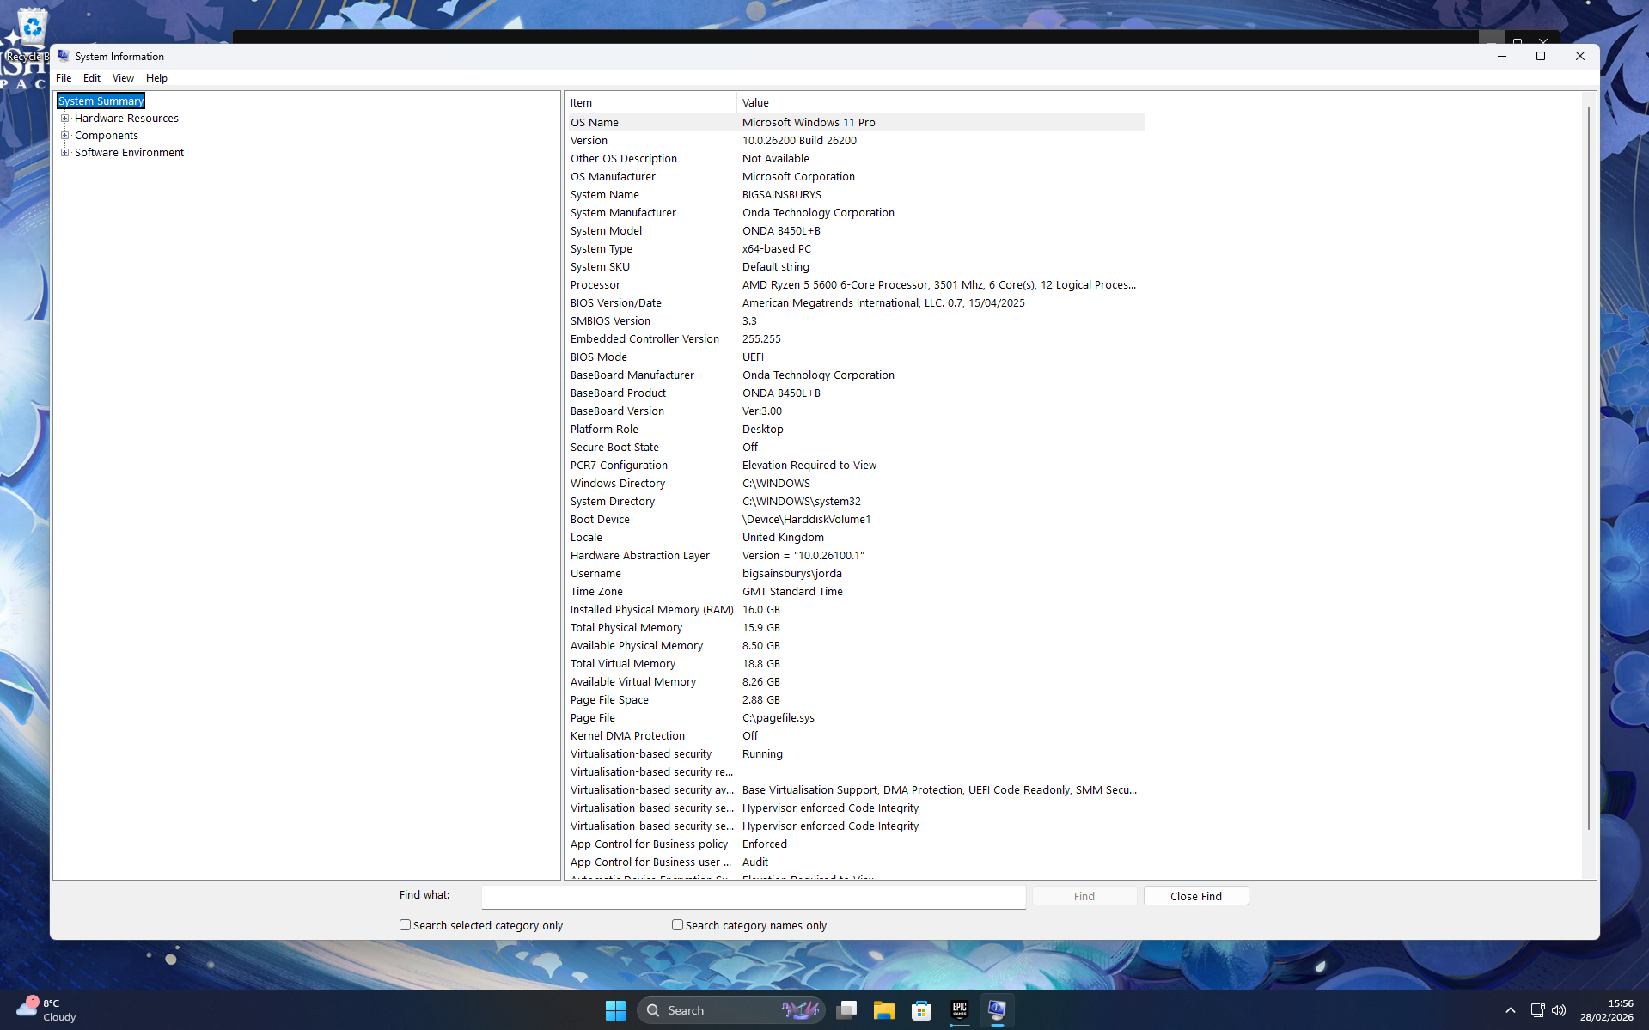Select the Windows Directory row
Screen dimensions: 1649x1030
pos(856,484)
